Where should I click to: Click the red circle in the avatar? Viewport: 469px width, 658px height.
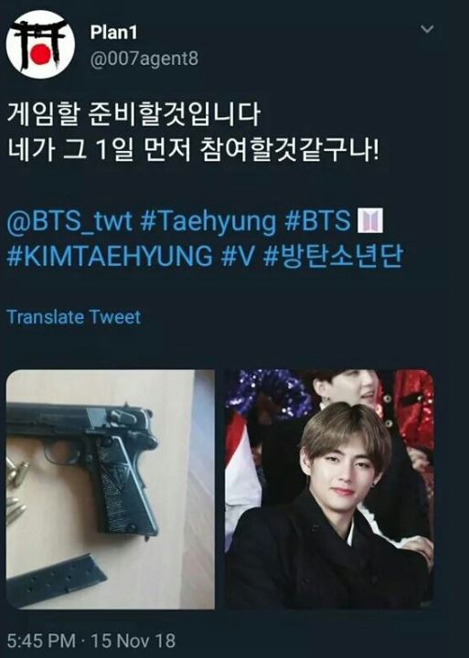tap(40, 56)
